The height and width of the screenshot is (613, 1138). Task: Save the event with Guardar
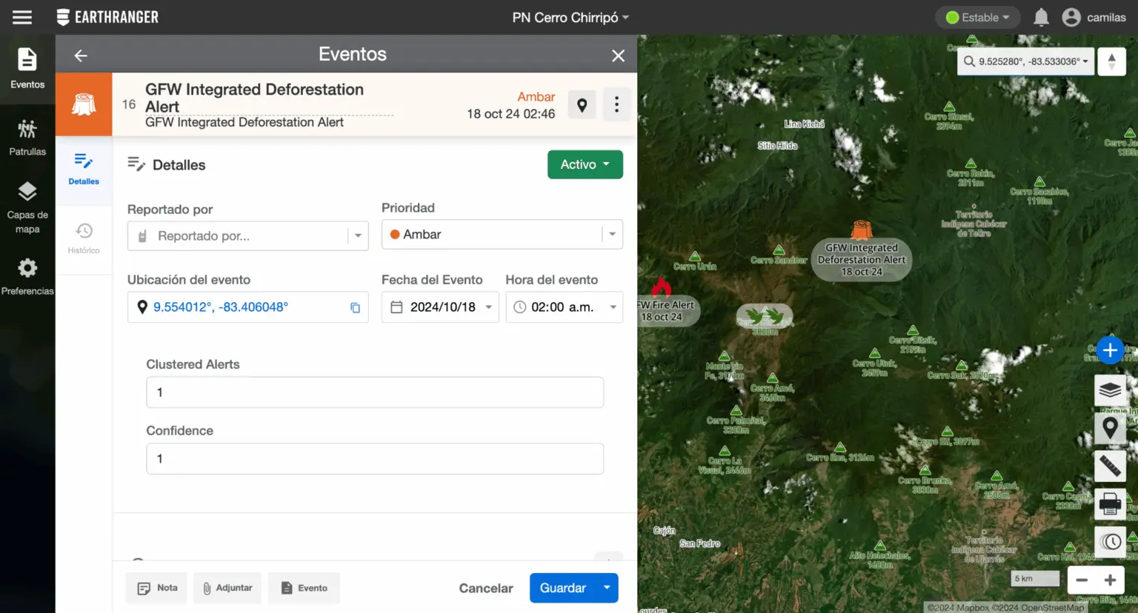pyautogui.click(x=563, y=587)
